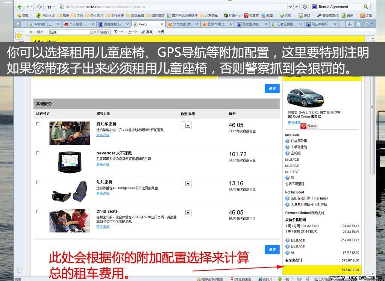Viewport: 385px width, 281px height.
Task: Expand the 网银 dropdown arrow
Action: pos(294,15)
